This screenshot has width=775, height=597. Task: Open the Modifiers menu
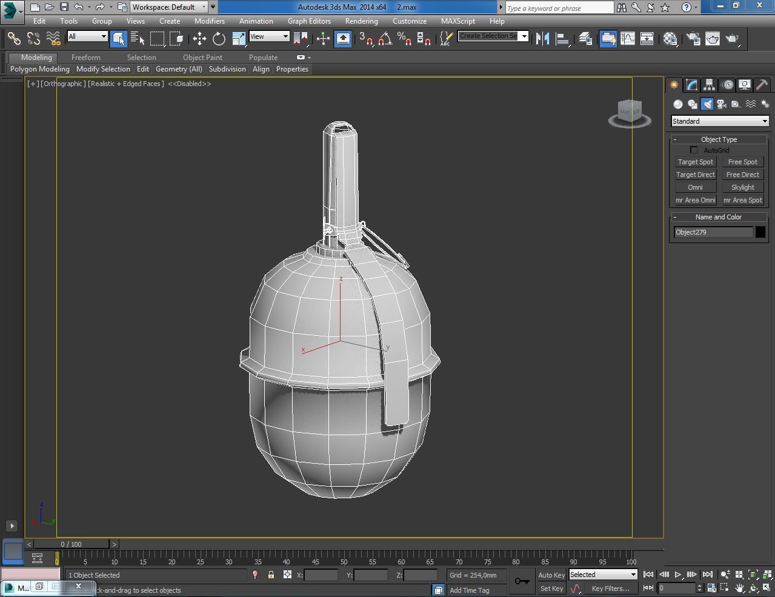point(210,21)
